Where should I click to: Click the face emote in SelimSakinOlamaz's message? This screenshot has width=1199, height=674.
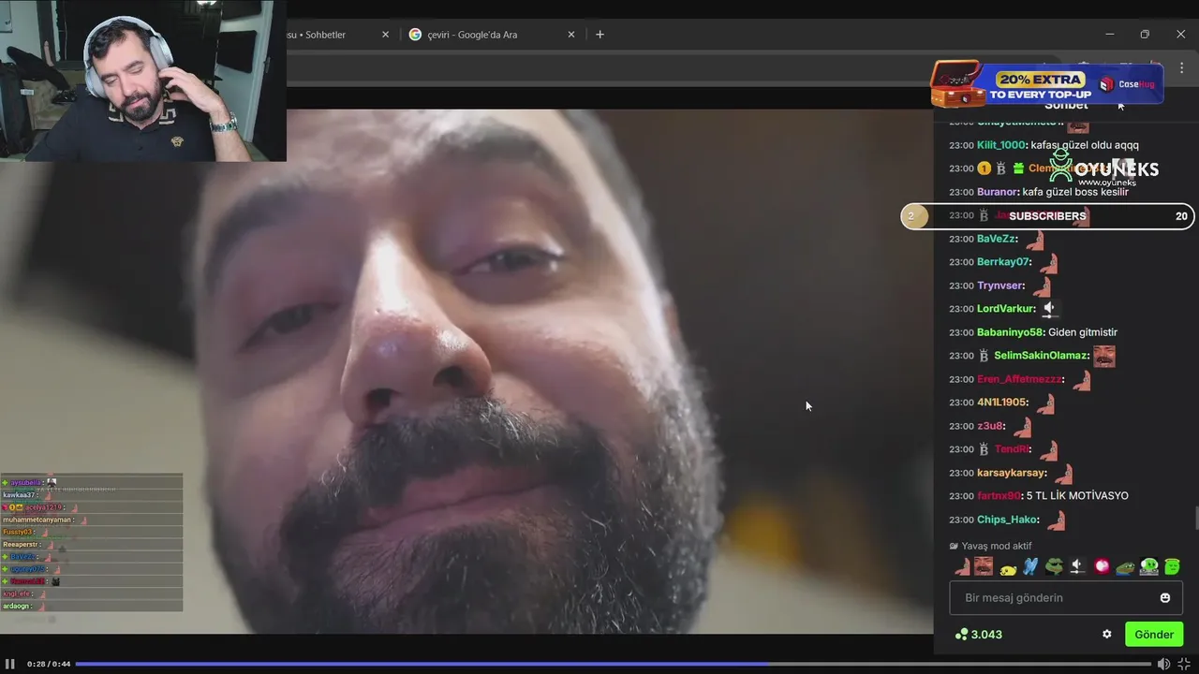pyautogui.click(x=1104, y=356)
